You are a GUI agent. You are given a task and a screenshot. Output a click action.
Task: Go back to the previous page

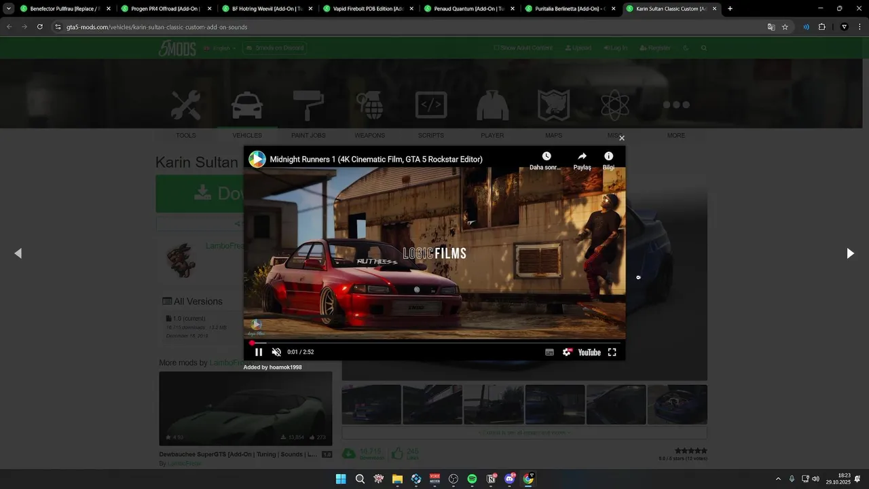pyautogui.click(x=9, y=27)
